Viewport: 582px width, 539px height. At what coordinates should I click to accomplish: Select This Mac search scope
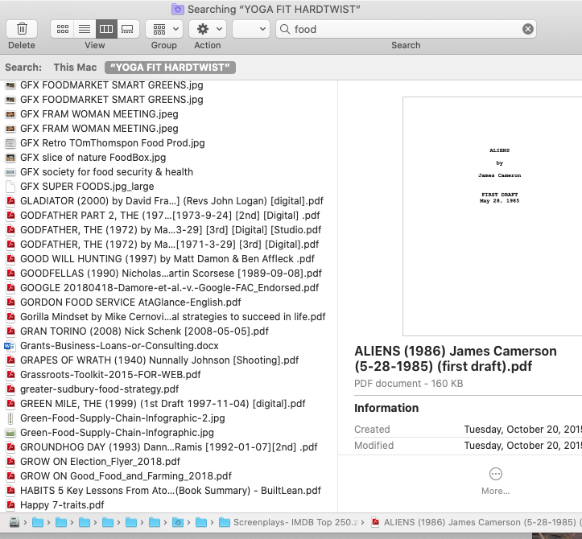pos(75,67)
